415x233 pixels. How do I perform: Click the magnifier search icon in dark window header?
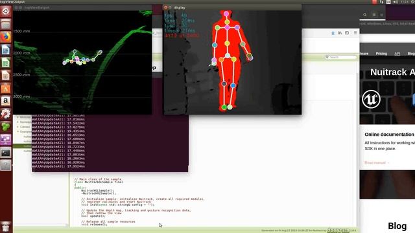tap(365, 15)
